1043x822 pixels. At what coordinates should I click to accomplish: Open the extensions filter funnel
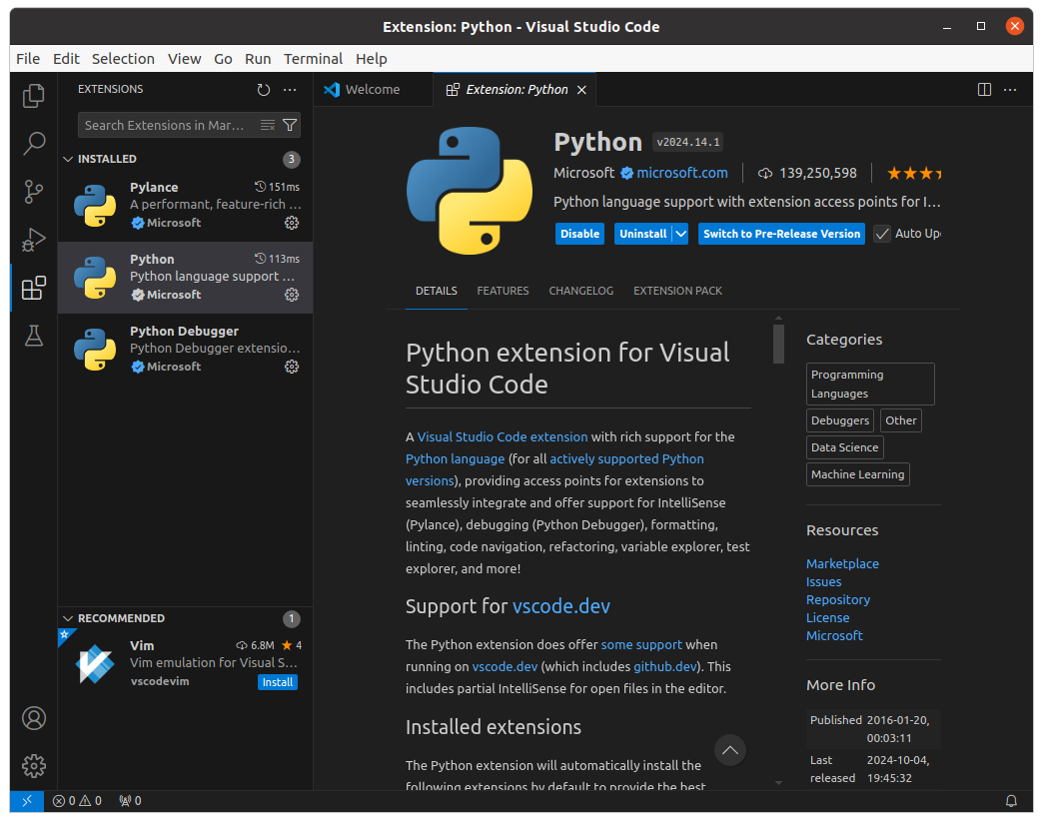pyautogui.click(x=290, y=125)
